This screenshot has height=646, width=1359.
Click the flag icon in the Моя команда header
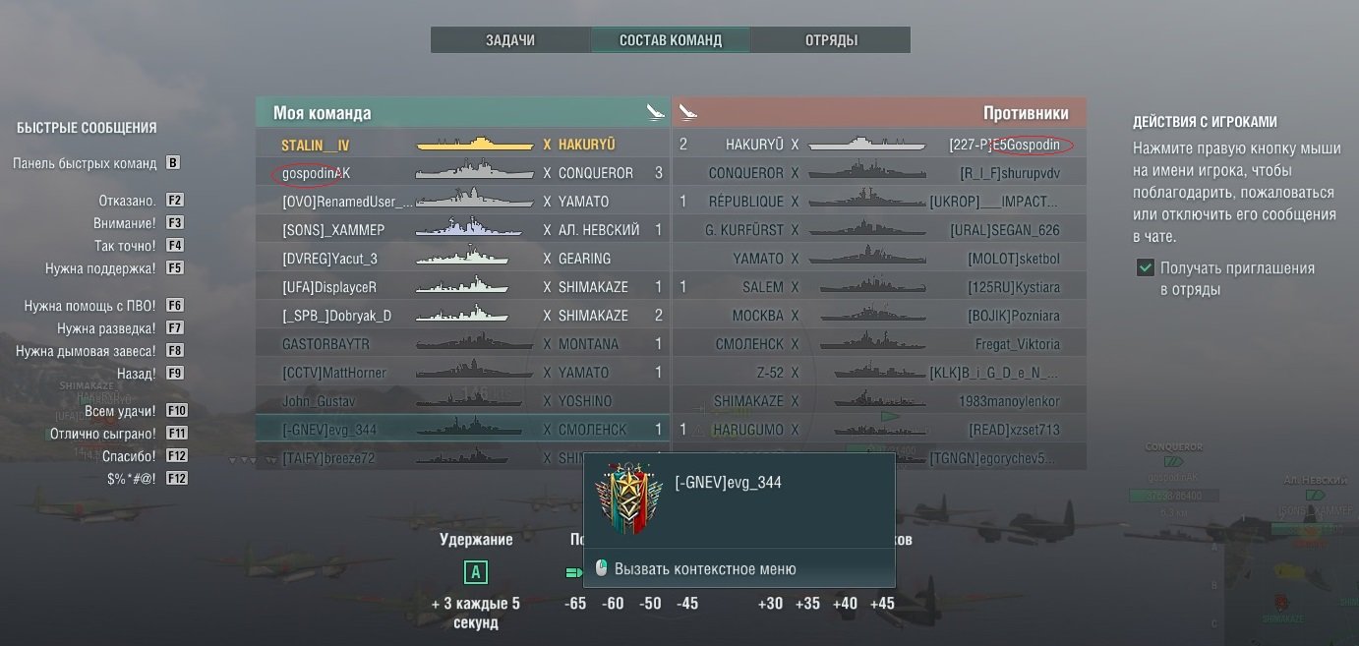[x=656, y=112]
